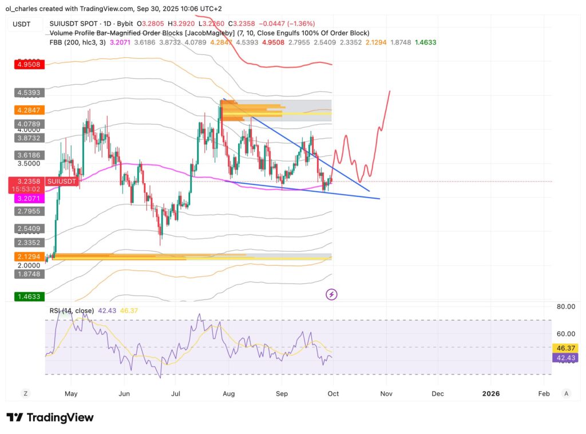Click the green 1.4633 price label
This screenshot has width=586, height=434.
30,297
